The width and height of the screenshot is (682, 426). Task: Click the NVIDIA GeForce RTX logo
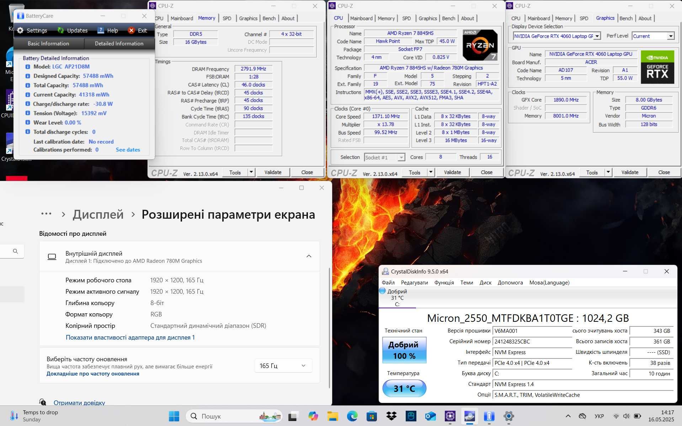click(x=657, y=67)
